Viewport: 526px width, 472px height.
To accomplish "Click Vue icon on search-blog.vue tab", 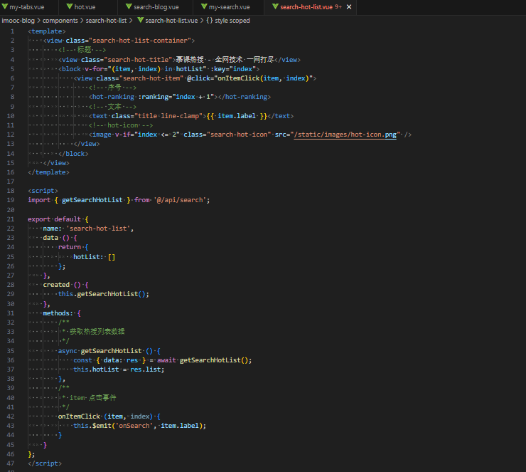I will pyautogui.click(x=129, y=6).
